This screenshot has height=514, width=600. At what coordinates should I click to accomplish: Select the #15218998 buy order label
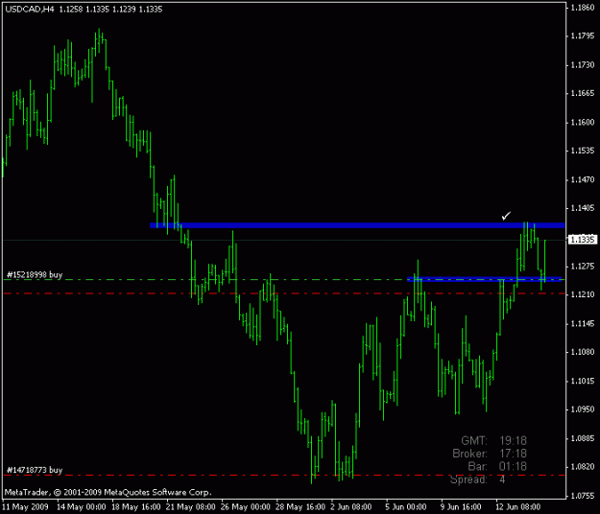click(35, 275)
